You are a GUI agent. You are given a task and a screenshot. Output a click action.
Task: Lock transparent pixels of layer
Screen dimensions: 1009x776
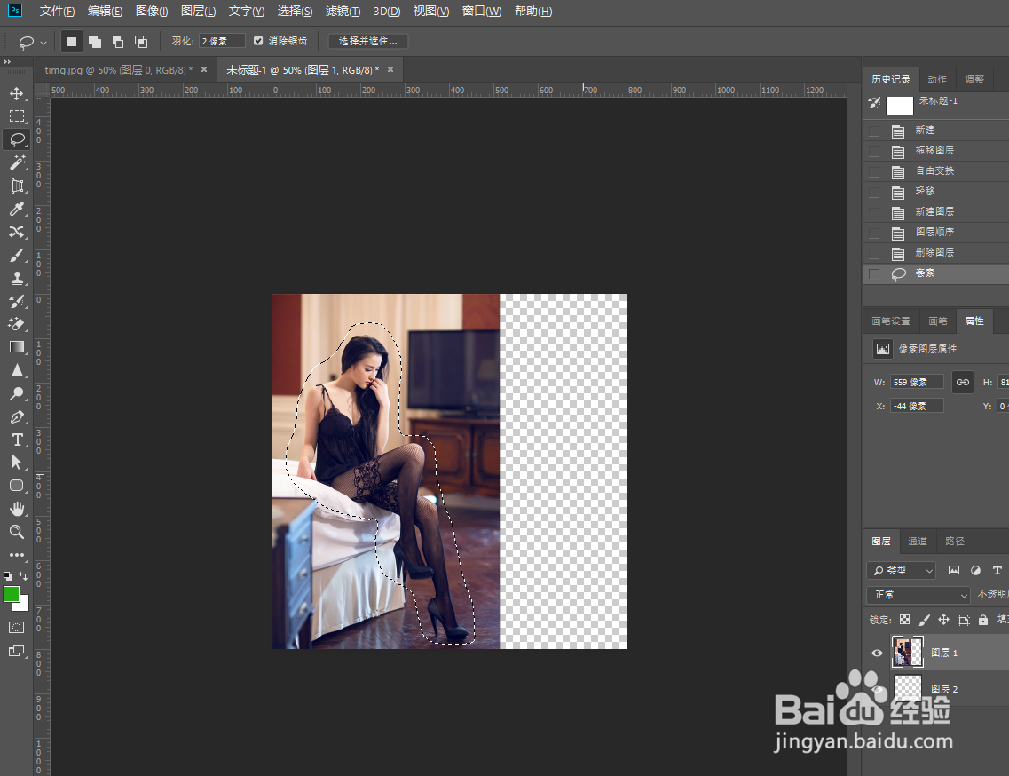pos(905,620)
